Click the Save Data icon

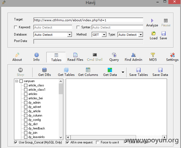pos(160,70)
